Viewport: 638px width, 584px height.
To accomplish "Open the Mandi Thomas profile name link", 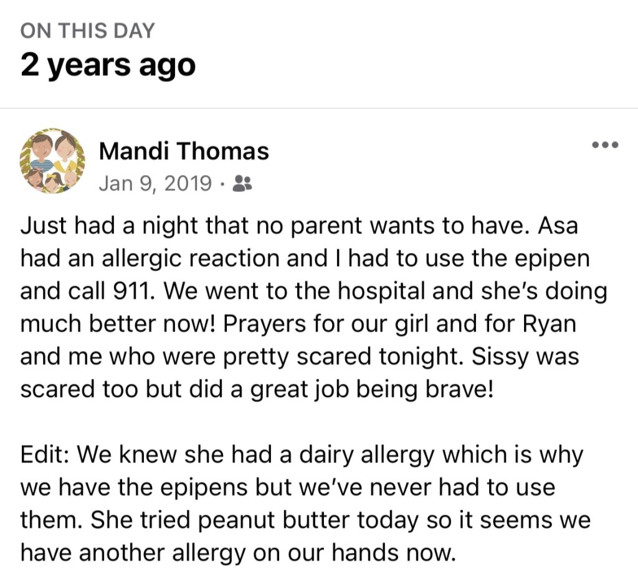I will pos(184,151).
